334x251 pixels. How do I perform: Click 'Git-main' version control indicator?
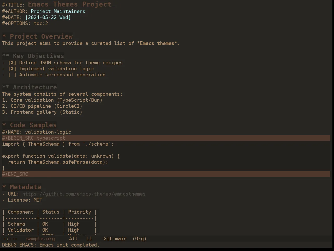coord(115,239)
